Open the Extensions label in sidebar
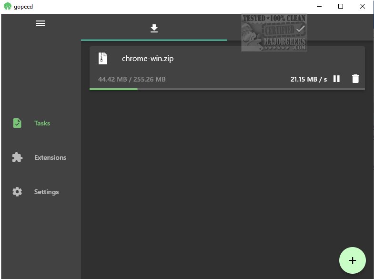This screenshot has height=279, width=374. point(50,157)
